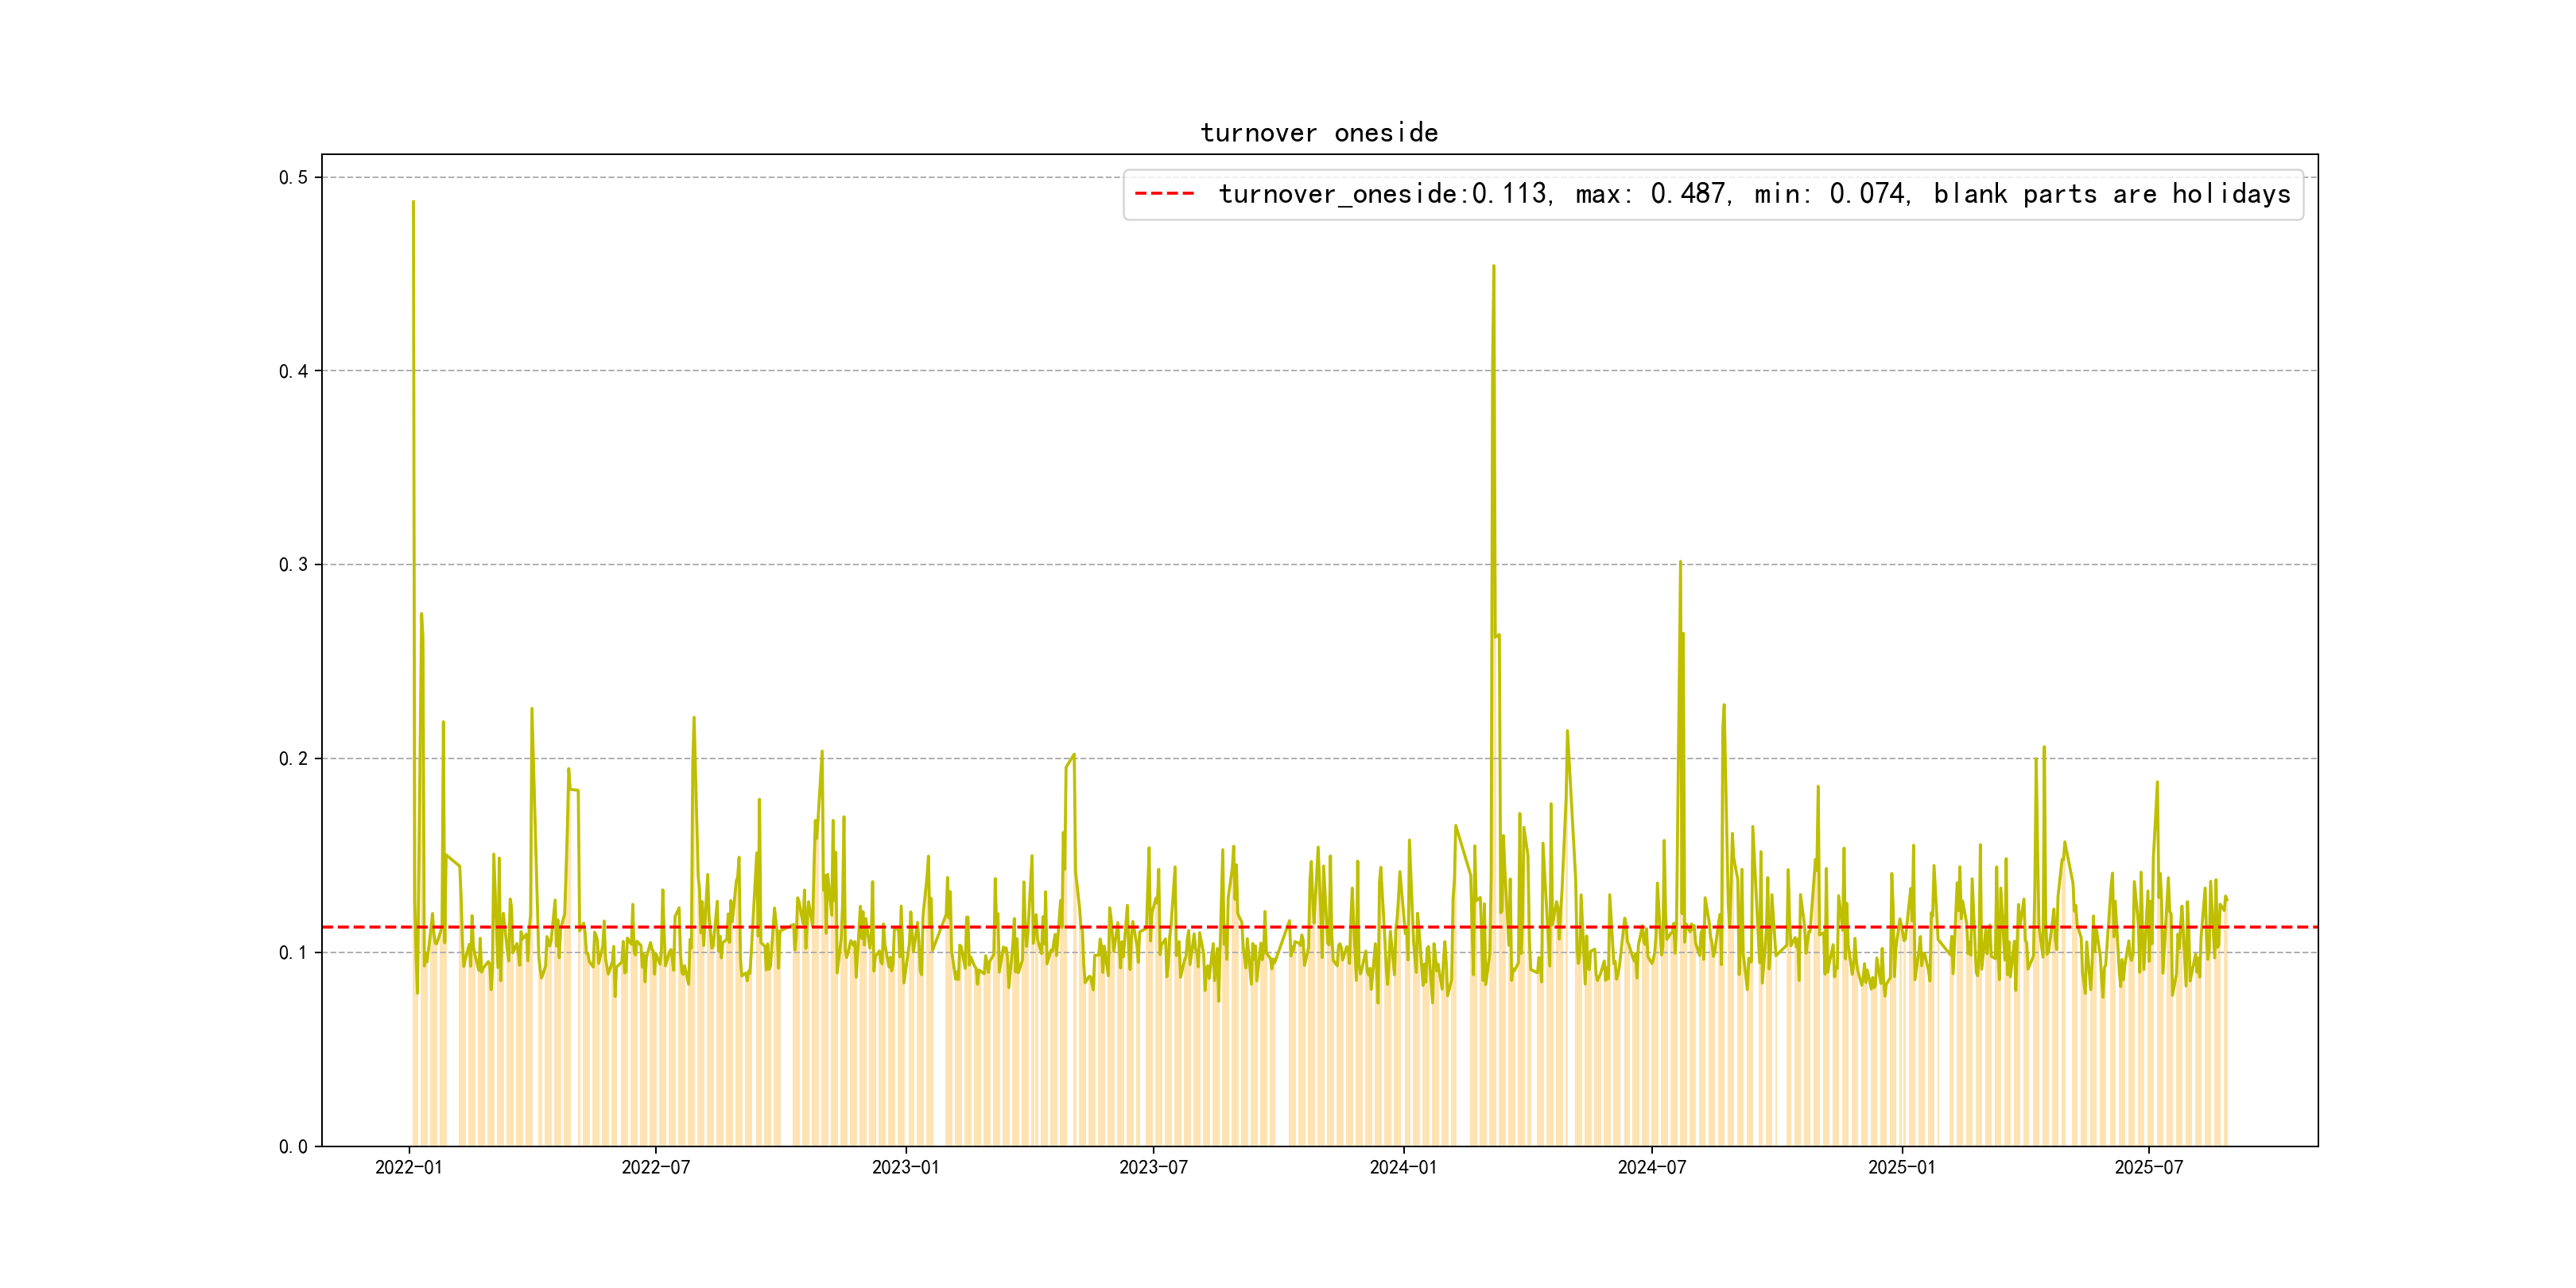Viewport: 2576px width, 1288px height.
Task: Click the 0.3 spike peak after 2024-07
Action: pos(1680,562)
